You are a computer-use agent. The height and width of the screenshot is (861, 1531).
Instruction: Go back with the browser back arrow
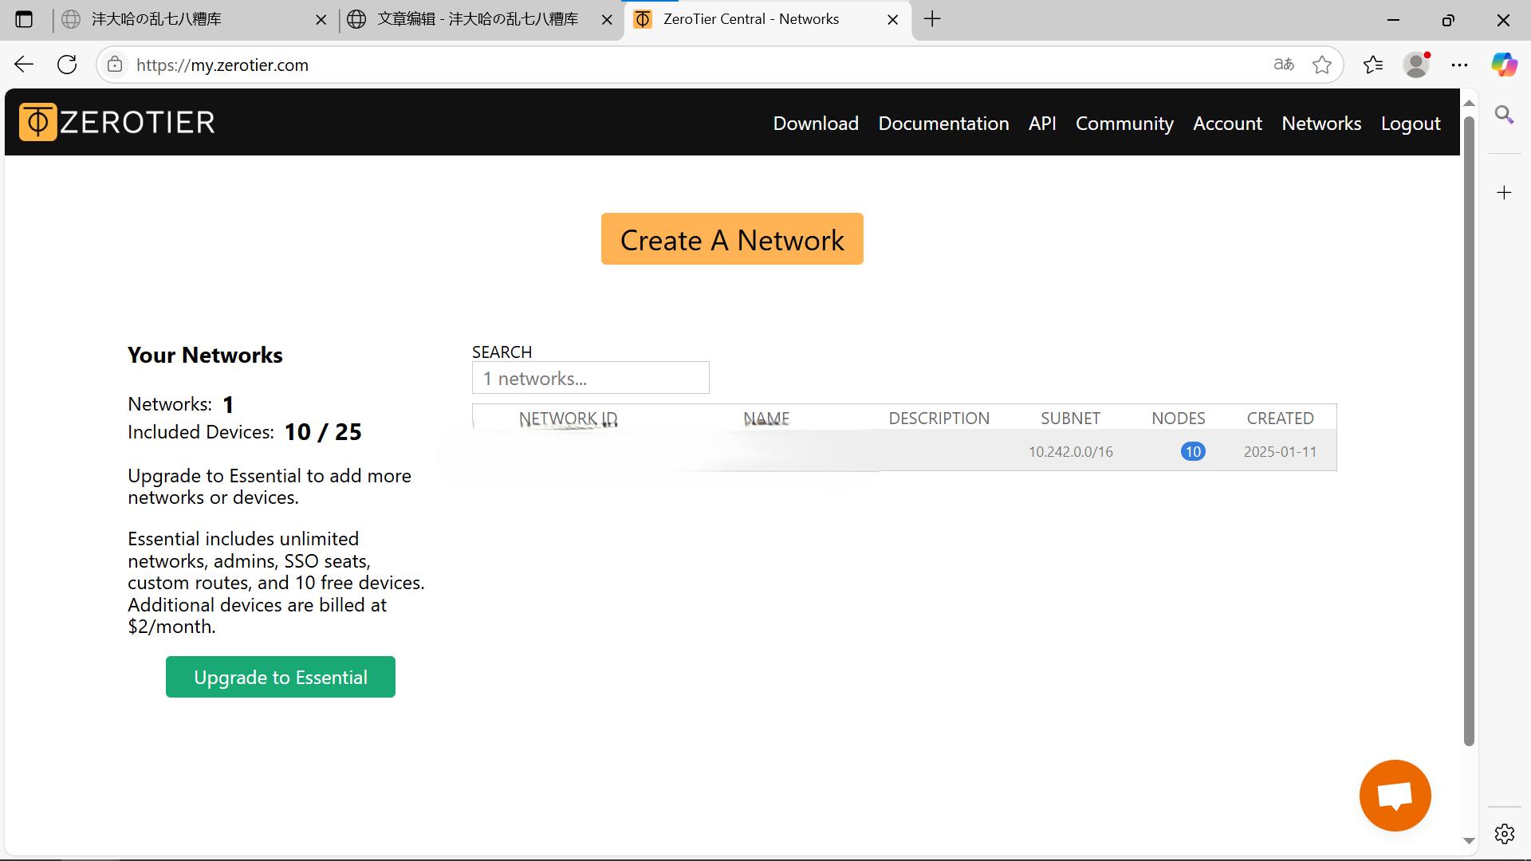(24, 65)
